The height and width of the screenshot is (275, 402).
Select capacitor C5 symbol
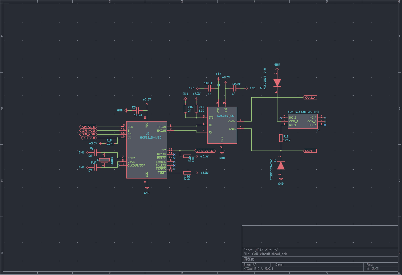click(x=137, y=111)
